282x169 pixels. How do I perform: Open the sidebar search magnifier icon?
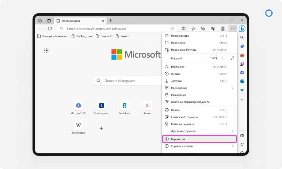[242, 38]
